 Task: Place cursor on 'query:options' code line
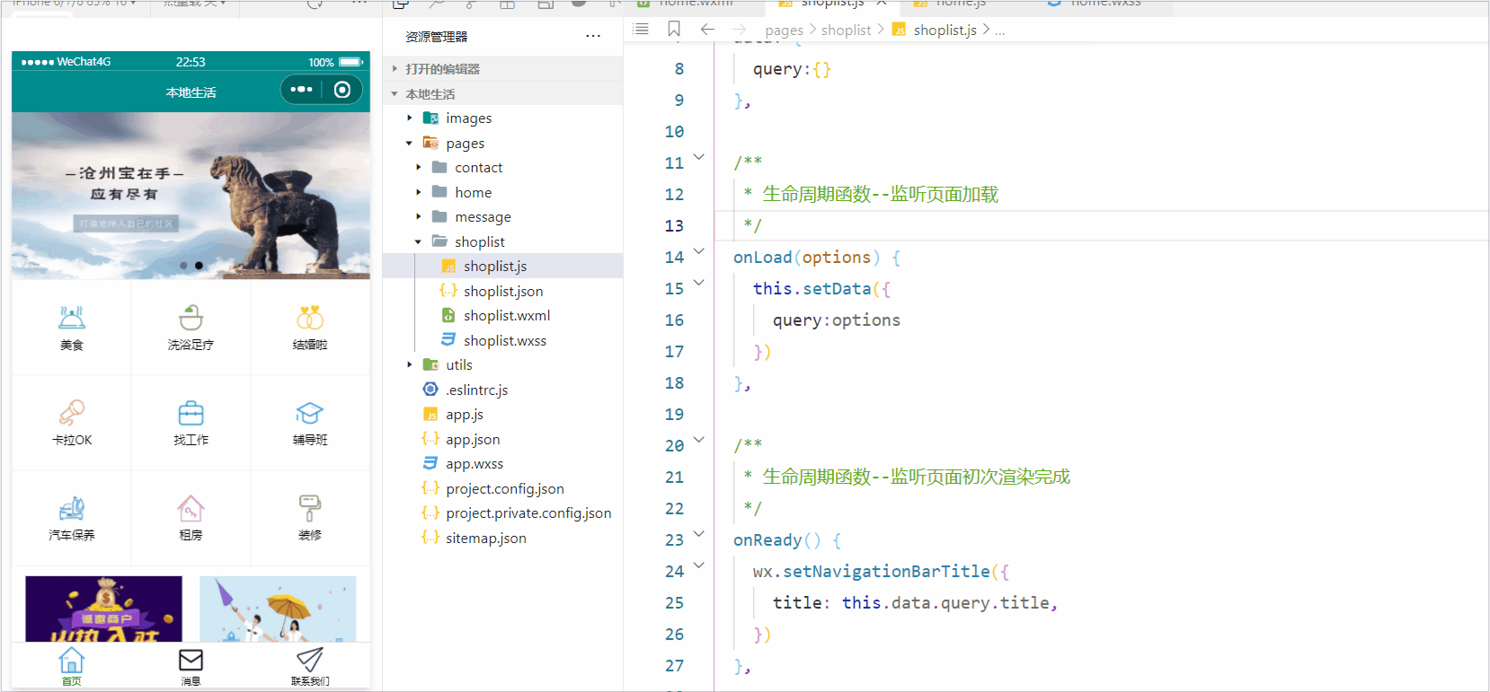click(836, 320)
